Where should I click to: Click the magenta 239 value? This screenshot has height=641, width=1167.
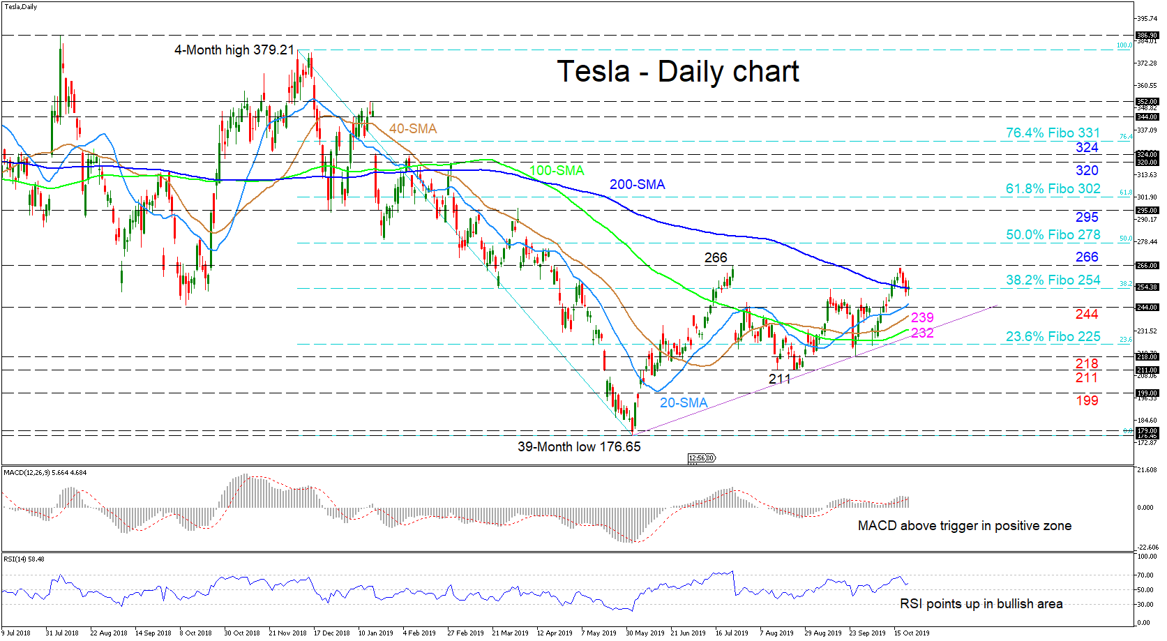coord(922,317)
